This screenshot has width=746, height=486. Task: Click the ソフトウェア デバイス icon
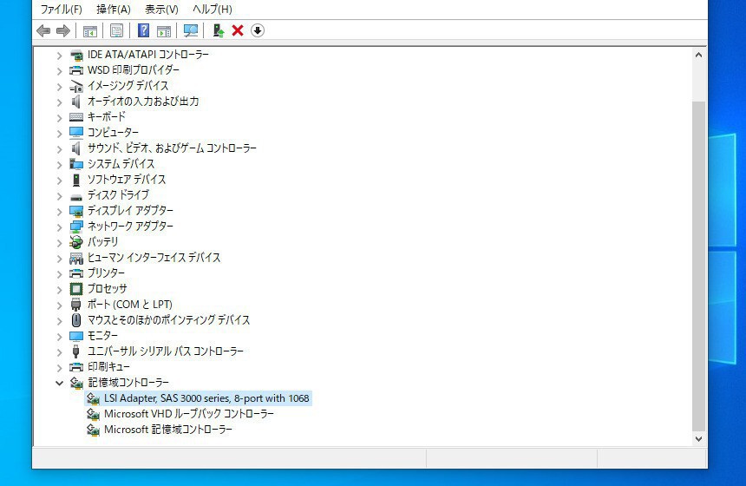76,180
